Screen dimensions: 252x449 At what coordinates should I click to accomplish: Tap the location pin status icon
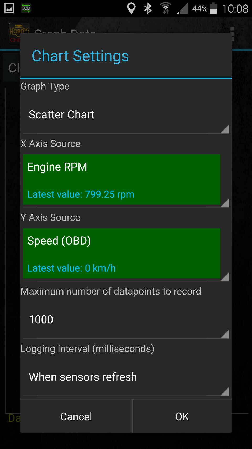131,8
